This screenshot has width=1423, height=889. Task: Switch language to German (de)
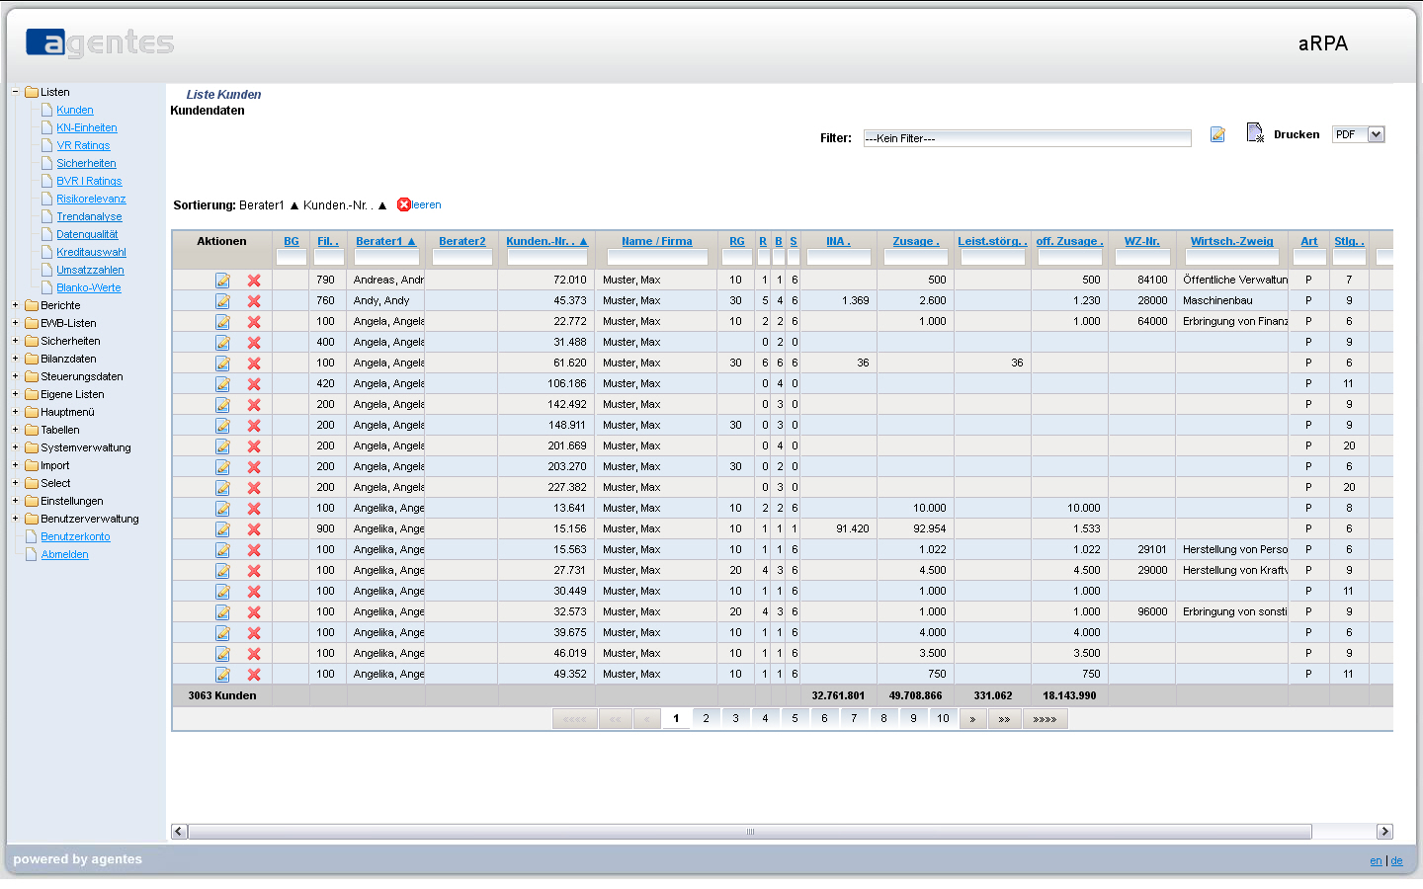[x=1396, y=861]
